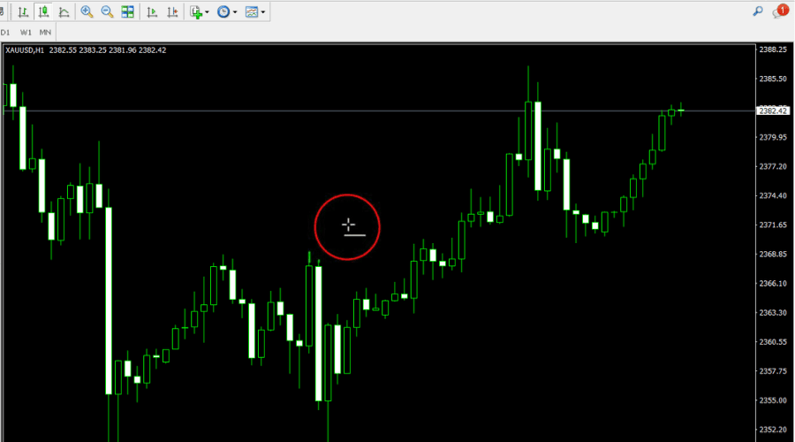Image resolution: width=795 pixels, height=442 pixels.
Task: Open the chart templates icon
Action: click(252, 11)
